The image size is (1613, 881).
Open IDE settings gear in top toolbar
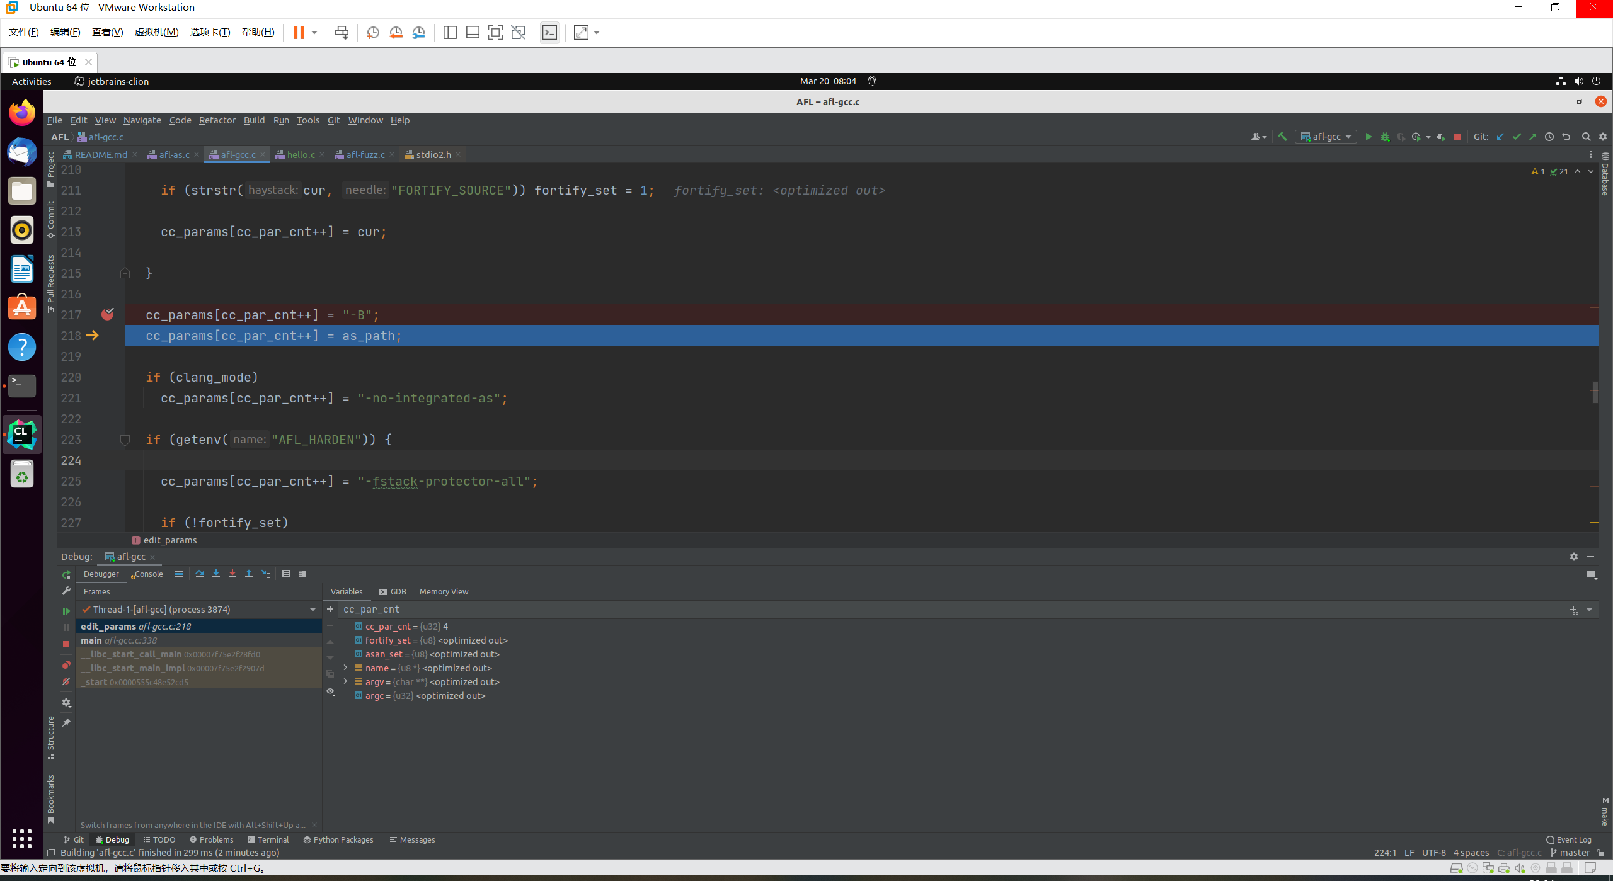tap(1602, 137)
